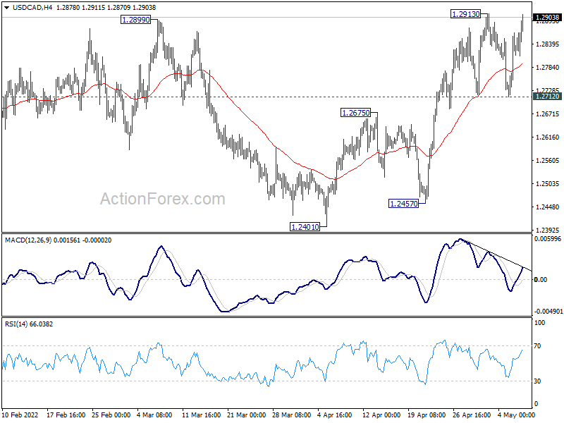Select the RSI scale level 100
Screen dimensions: 564x423
pyautogui.click(x=539, y=323)
